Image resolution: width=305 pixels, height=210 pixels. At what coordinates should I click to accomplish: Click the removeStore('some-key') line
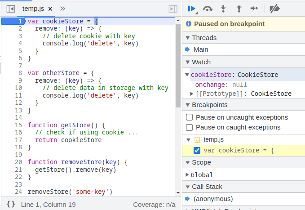point(70,192)
